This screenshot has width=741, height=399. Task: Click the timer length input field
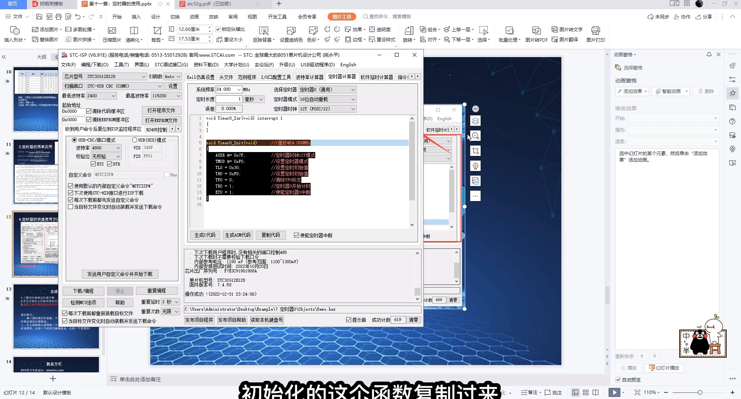click(229, 99)
